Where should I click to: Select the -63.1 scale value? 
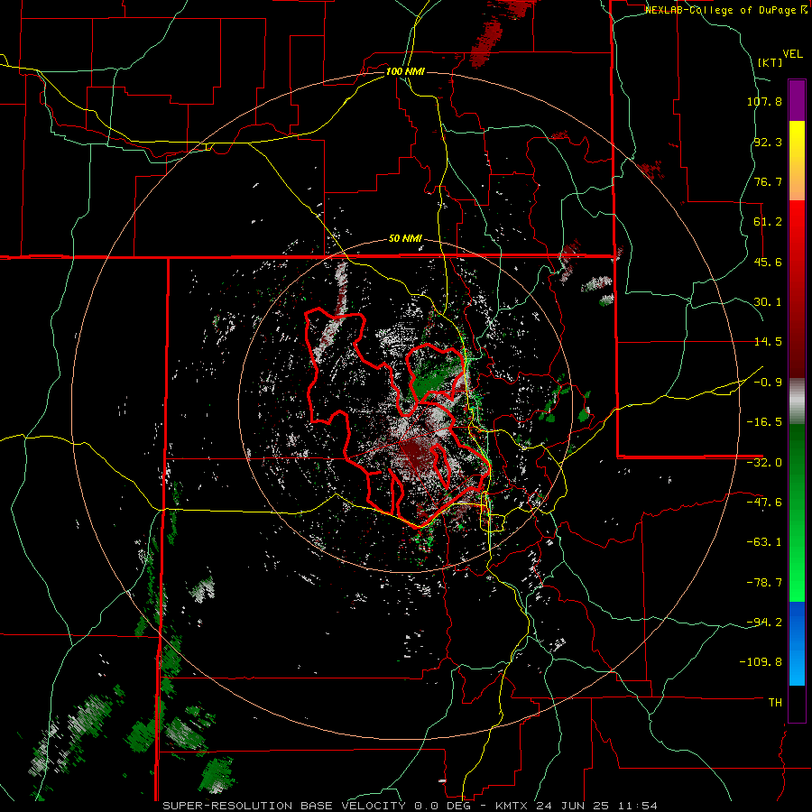(x=764, y=542)
